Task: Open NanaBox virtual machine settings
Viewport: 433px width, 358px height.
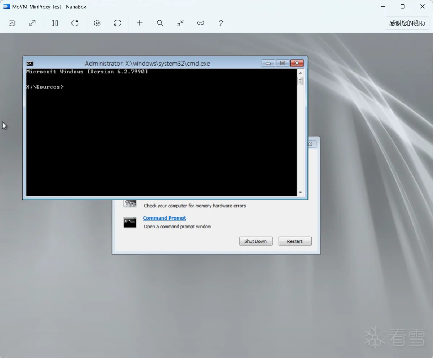Action: (x=97, y=23)
